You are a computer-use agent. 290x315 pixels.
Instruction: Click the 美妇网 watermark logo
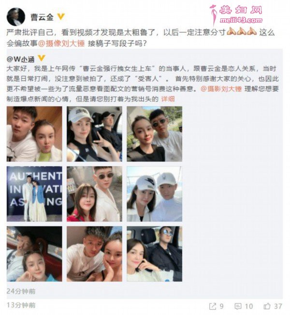tap(236, 14)
